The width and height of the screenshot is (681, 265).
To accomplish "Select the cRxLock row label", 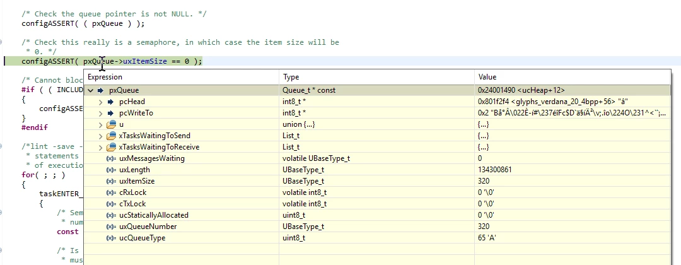I will pos(132,192).
